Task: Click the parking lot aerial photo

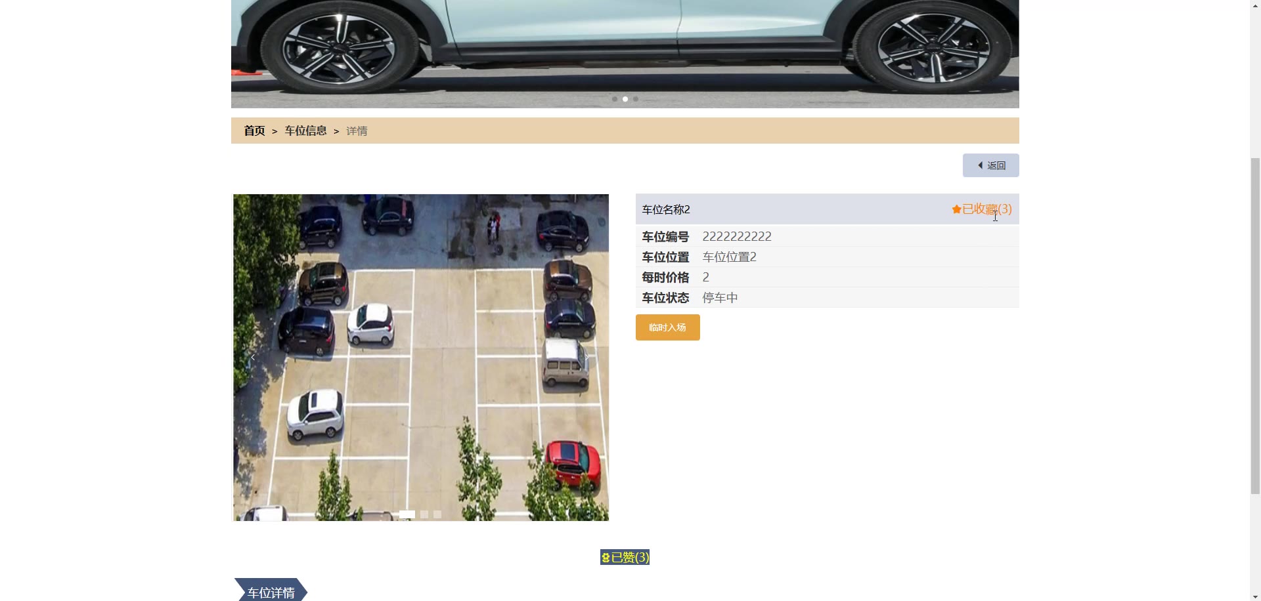Action: (x=421, y=358)
